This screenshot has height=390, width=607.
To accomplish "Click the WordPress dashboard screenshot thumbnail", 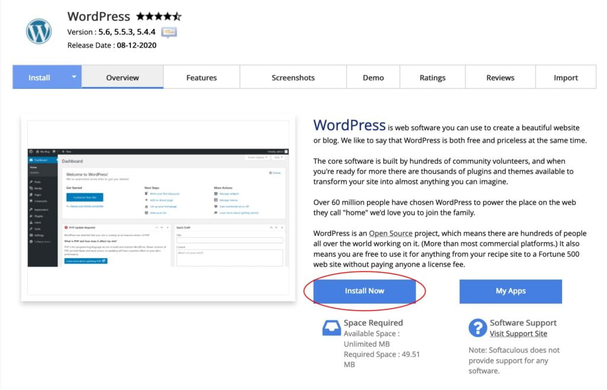I will (x=158, y=208).
